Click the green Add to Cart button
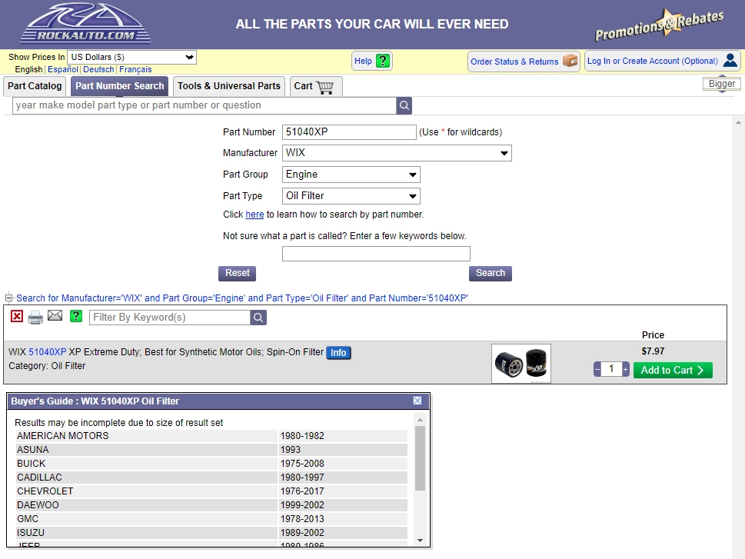745x559 pixels. point(673,371)
